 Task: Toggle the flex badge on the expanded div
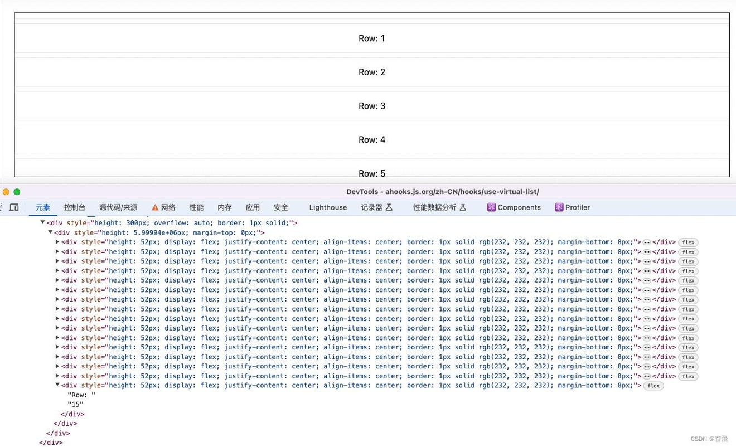point(653,386)
